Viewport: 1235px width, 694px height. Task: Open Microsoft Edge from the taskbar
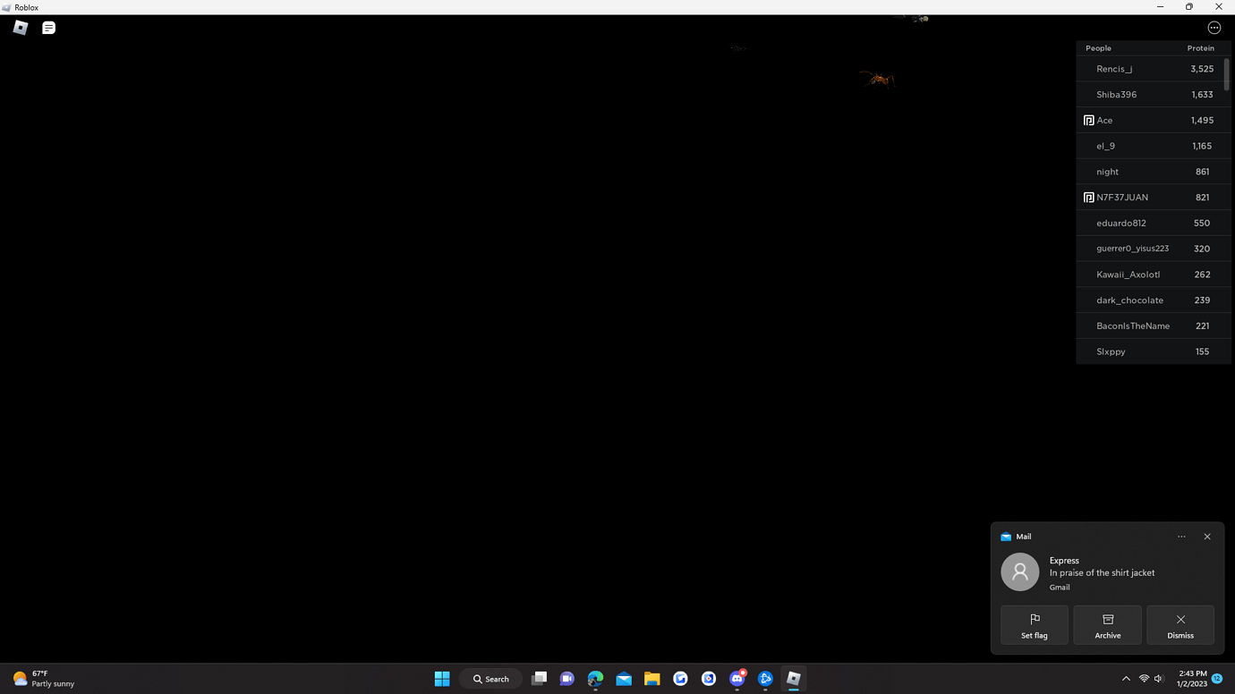tap(595, 679)
